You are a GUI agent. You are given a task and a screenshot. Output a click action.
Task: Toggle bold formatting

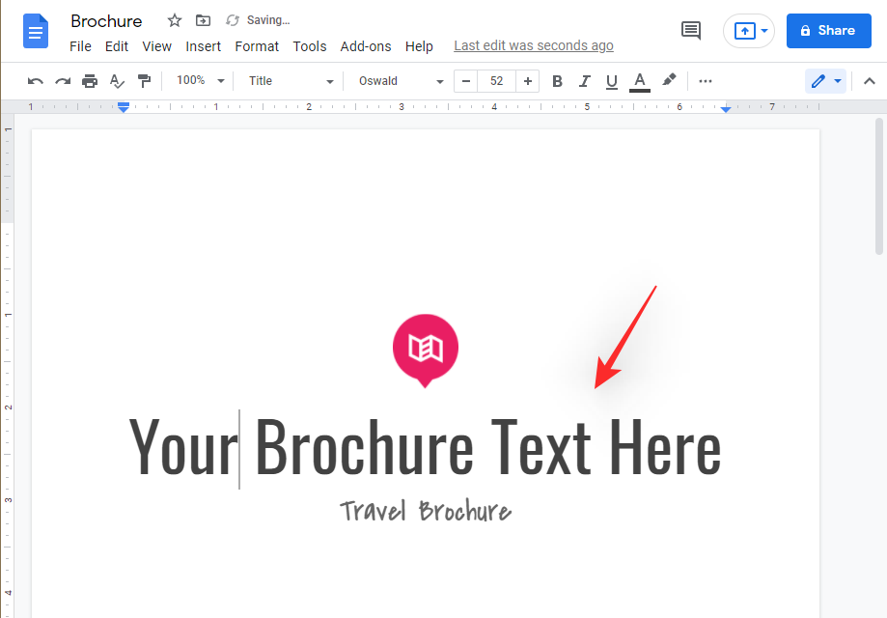click(x=557, y=81)
